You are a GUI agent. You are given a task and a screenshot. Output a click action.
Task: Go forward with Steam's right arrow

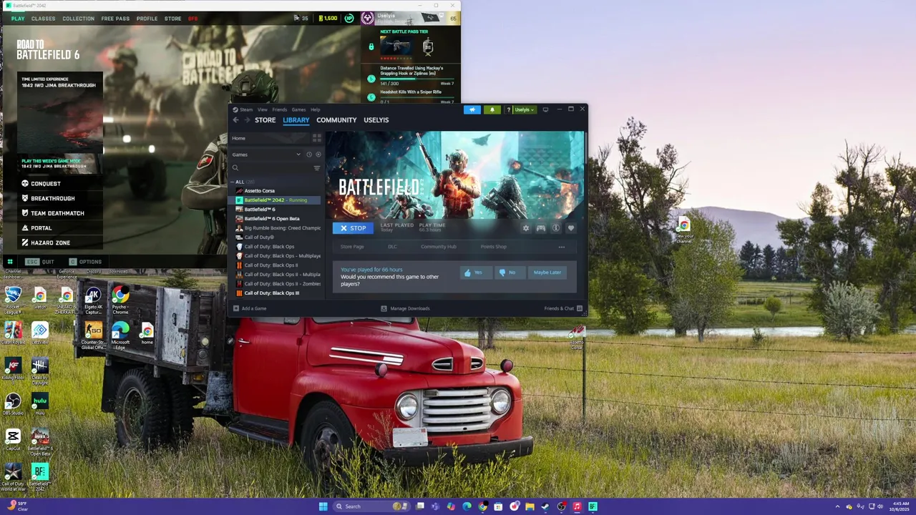[x=247, y=120]
